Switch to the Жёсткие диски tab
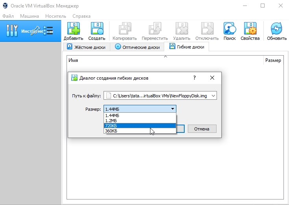 86,47
